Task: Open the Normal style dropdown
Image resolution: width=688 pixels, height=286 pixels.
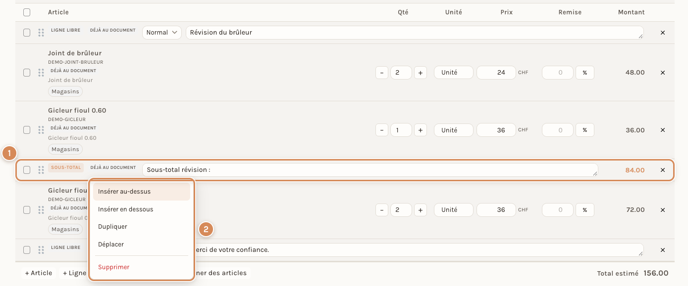Action: pos(162,33)
